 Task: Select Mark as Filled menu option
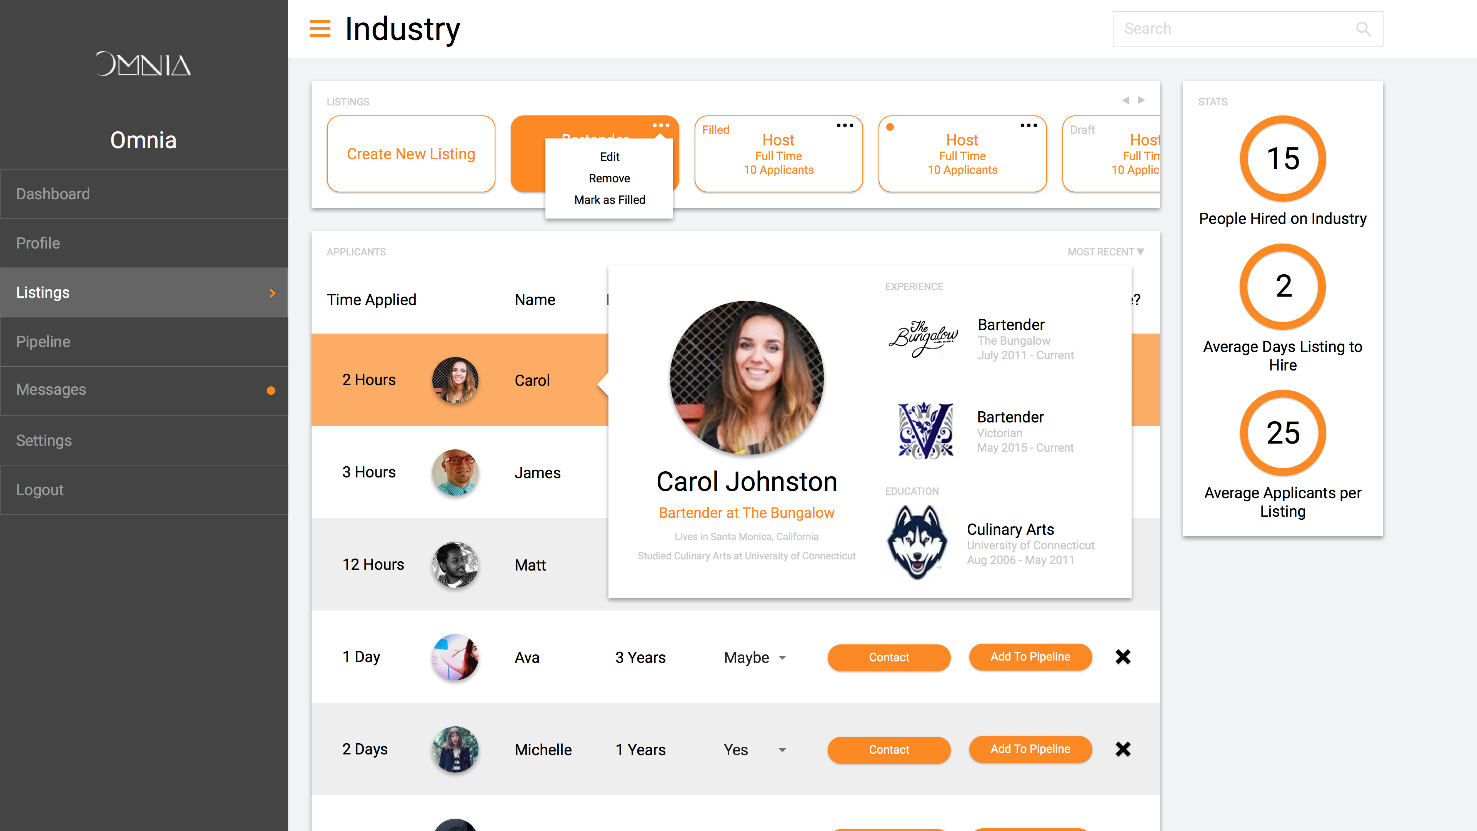point(609,200)
